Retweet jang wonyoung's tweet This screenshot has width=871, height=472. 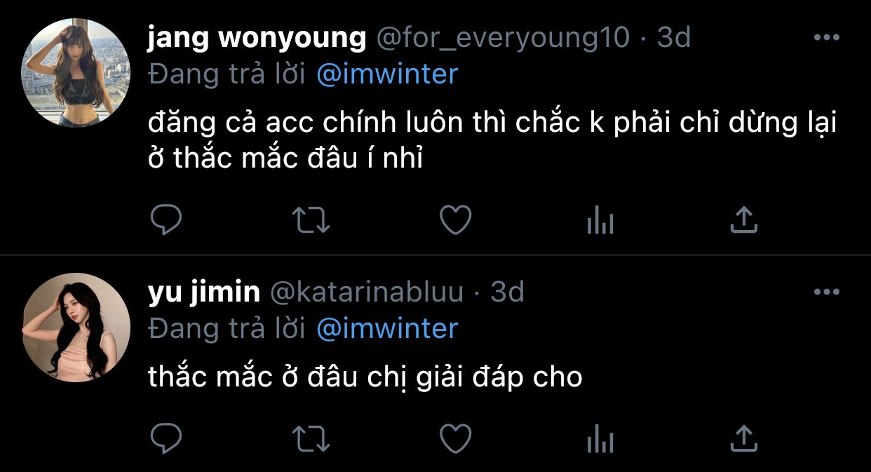pyautogui.click(x=311, y=220)
